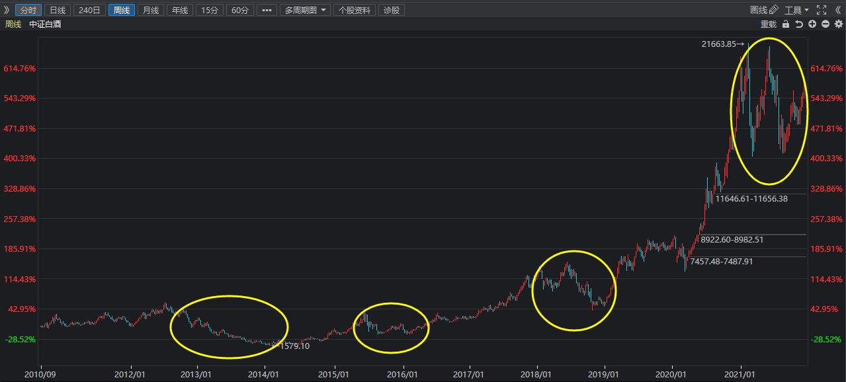Expand panel with top-left double chevron
Viewport: 846px width, 382px height.
click(7, 10)
